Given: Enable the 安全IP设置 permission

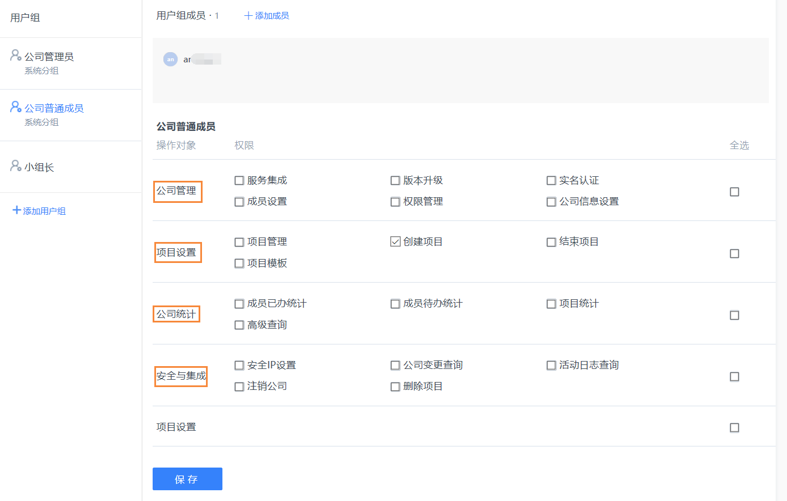Looking at the screenshot, I should [x=239, y=366].
